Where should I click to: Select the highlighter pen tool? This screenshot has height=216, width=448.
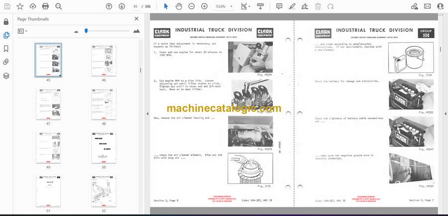coord(292,6)
